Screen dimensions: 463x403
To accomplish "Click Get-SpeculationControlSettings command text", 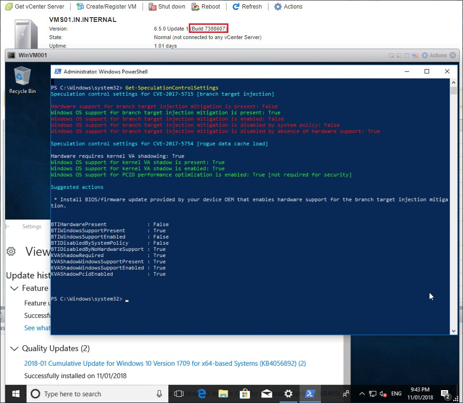I will pos(172,88).
